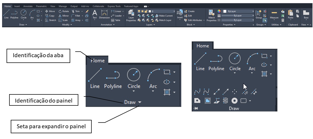The width and height of the screenshot is (313, 139).
Task: Toggle the layer freeze sun icon in layer dropdown
Action: [x=142, y=11]
